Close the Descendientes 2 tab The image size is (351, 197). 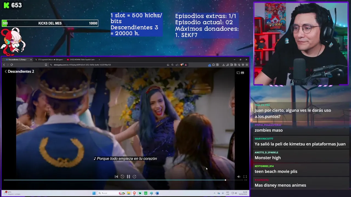click(x=31, y=60)
